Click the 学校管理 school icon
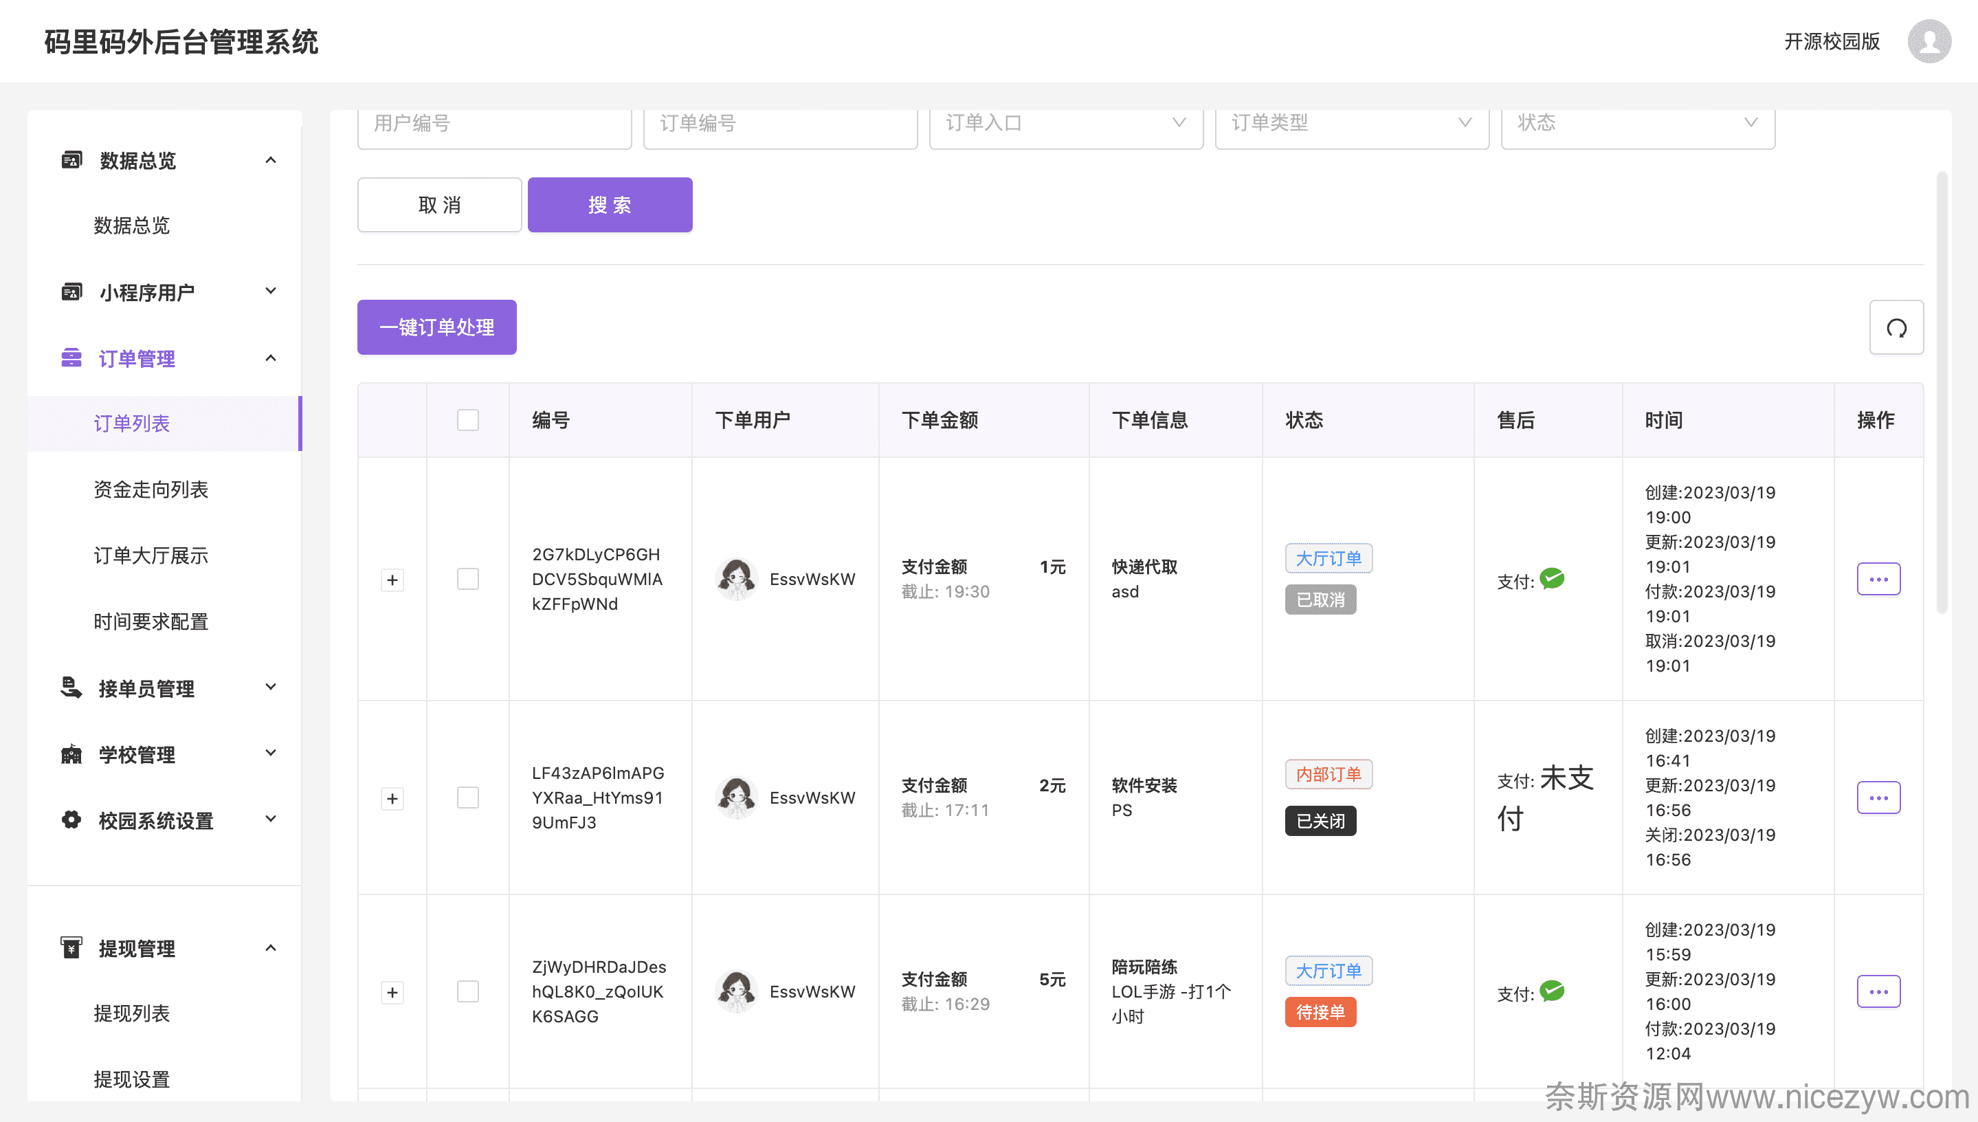1978x1122 pixels. pyautogui.click(x=71, y=753)
